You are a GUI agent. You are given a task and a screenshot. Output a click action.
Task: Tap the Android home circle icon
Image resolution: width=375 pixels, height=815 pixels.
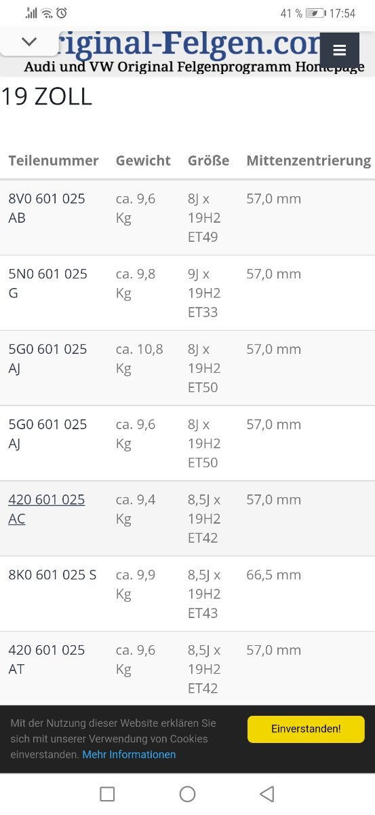click(x=188, y=793)
